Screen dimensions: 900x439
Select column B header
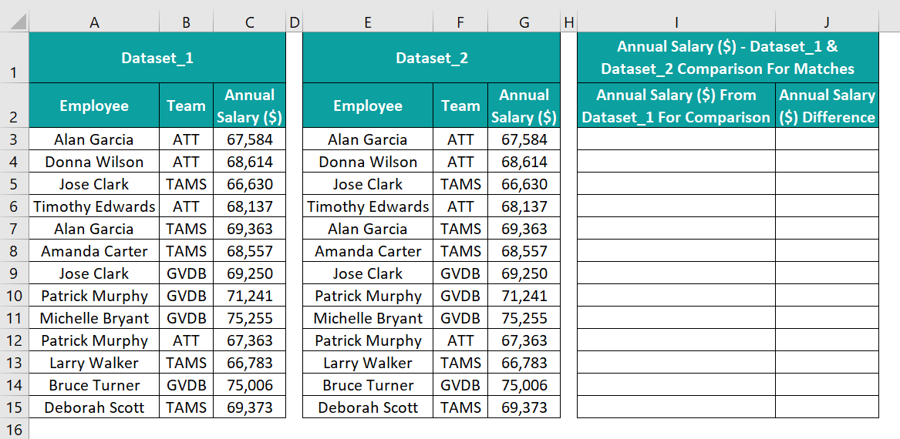[186, 22]
